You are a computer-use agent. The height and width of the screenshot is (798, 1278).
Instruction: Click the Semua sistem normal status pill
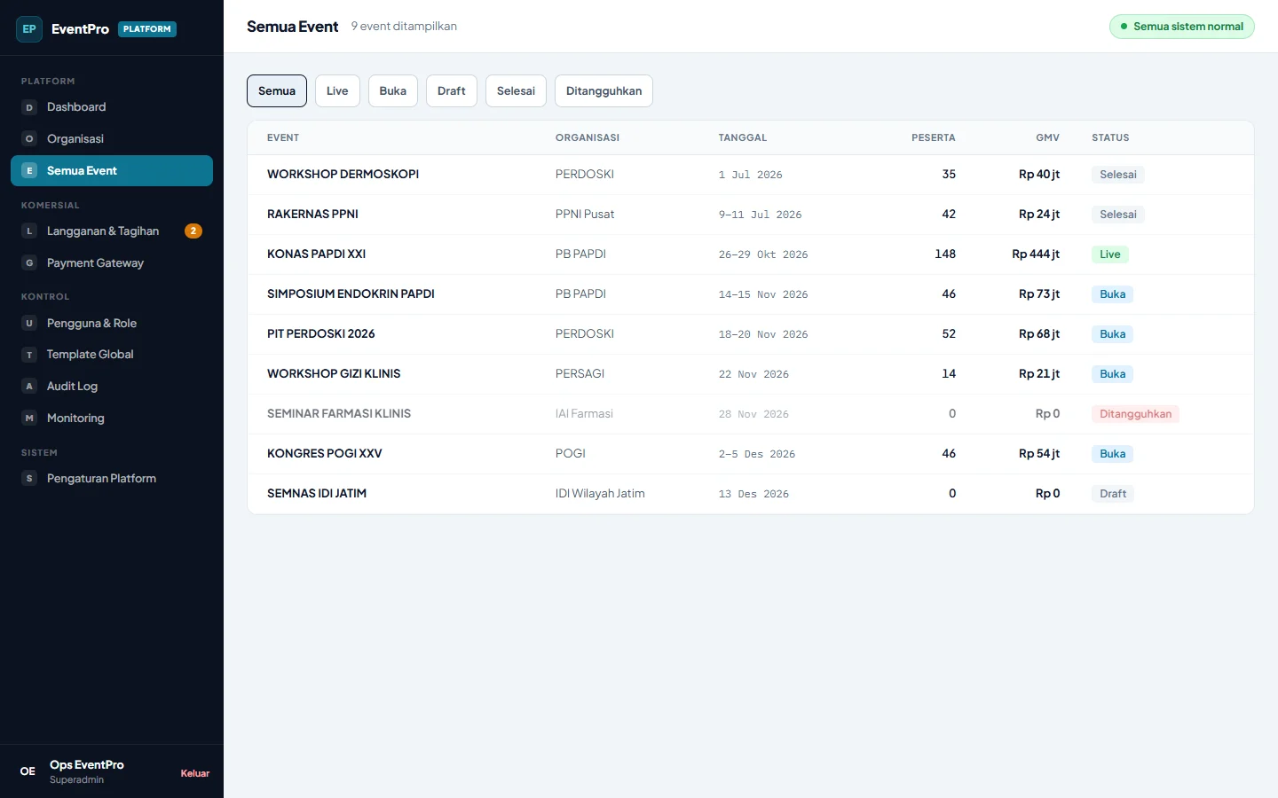click(1181, 27)
